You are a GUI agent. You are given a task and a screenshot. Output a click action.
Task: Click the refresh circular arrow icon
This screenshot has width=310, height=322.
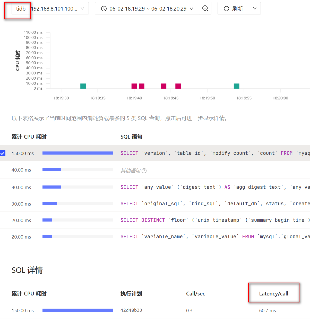coord(226,9)
